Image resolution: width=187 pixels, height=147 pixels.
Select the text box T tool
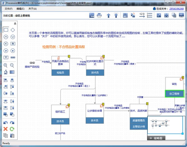(6, 57)
